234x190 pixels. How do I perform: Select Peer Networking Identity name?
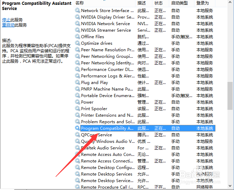click(x=108, y=63)
